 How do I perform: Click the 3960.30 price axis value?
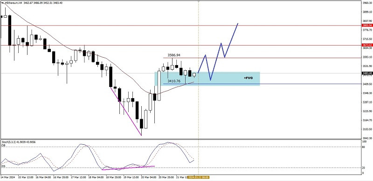coord(367,3)
